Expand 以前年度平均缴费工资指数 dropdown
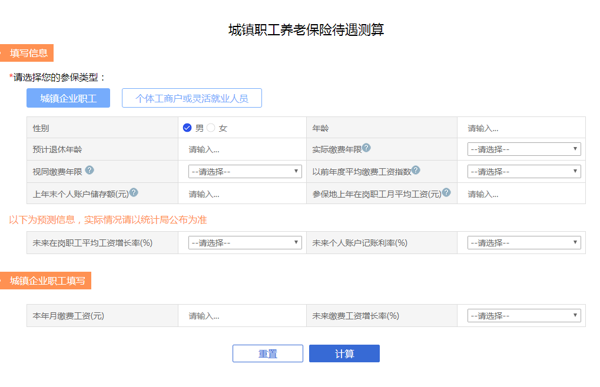 click(x=524, y=171)
